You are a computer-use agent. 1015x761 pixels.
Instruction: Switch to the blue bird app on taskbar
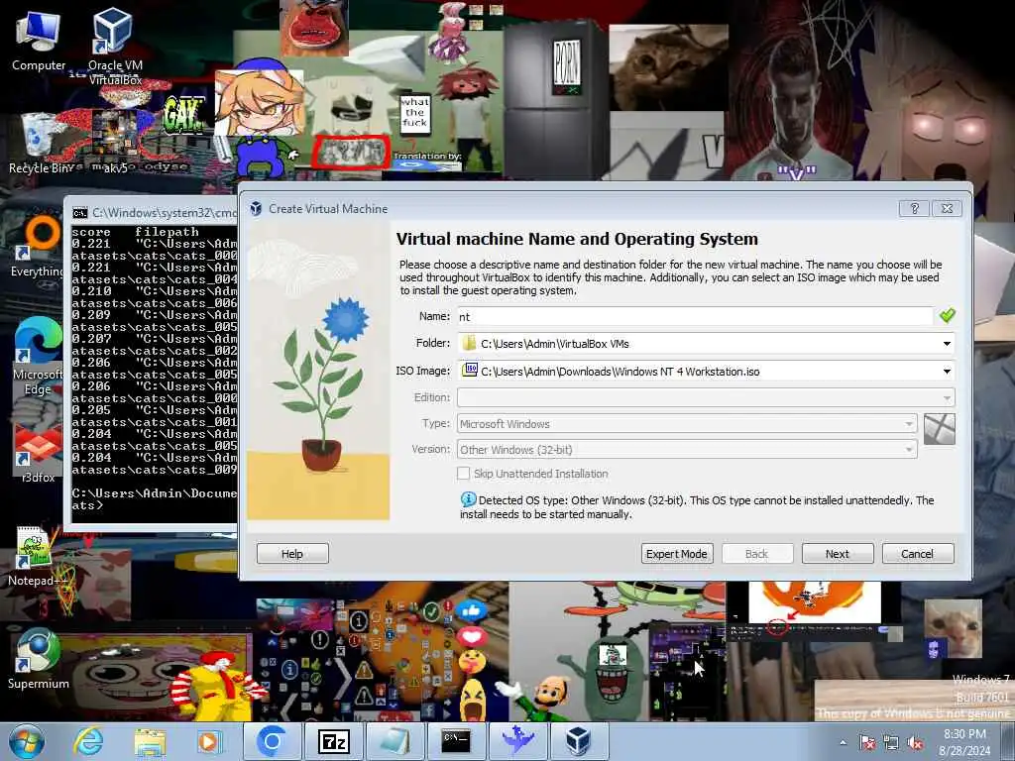[x=517, y=741]
